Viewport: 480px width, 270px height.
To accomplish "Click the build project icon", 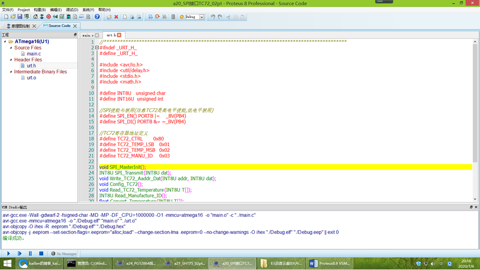I will [x=151, y=17].
